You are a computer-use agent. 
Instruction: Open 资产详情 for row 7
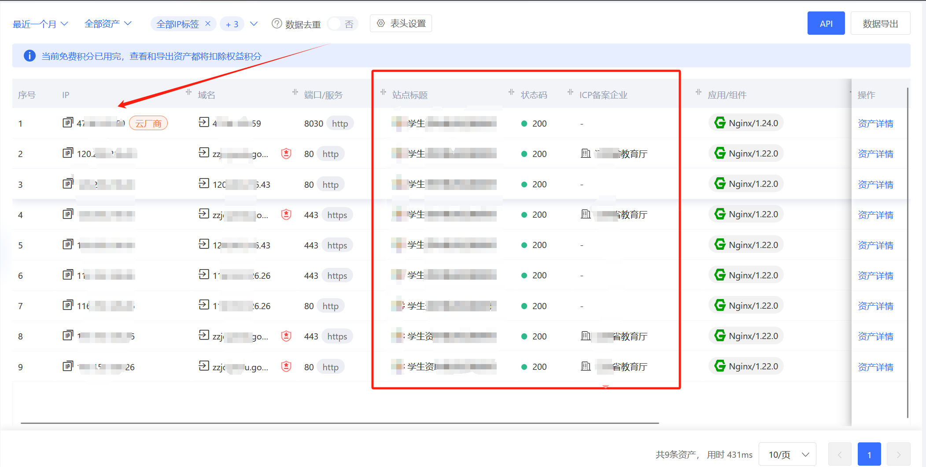pyautogui.click(x=875, y=306)
